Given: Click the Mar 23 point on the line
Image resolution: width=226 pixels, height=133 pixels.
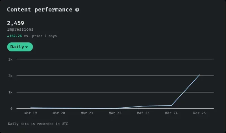Looking at the screenshot, I should (143, 106).
